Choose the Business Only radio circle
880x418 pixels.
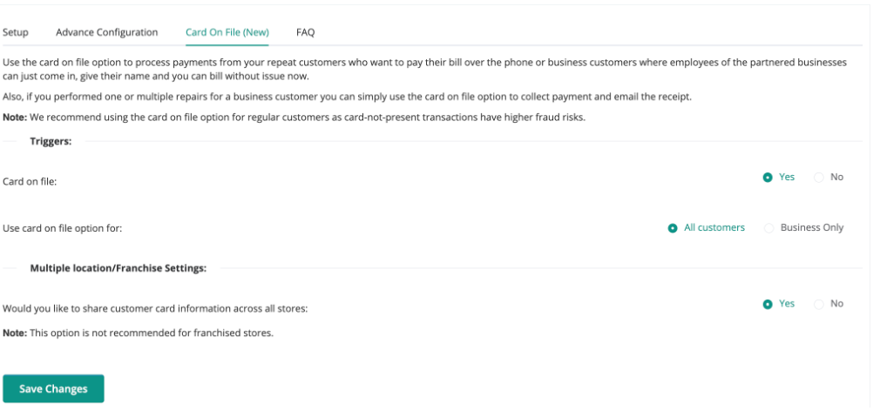(768, 228)
